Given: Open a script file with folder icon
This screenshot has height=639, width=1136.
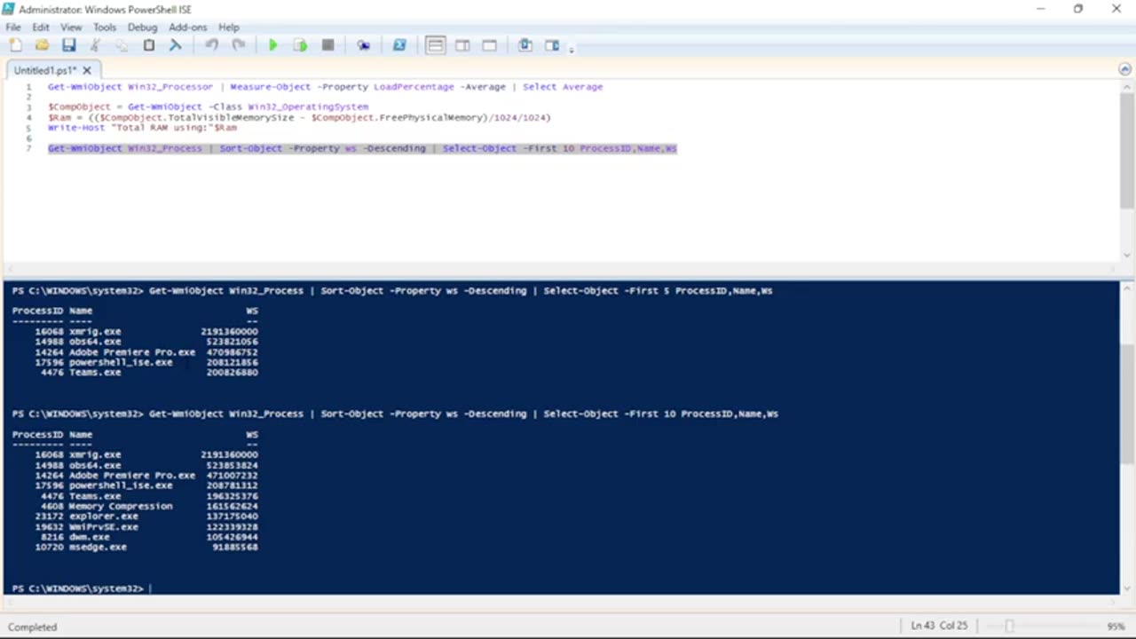Looking at the screenshot, I should pos(42,45).
